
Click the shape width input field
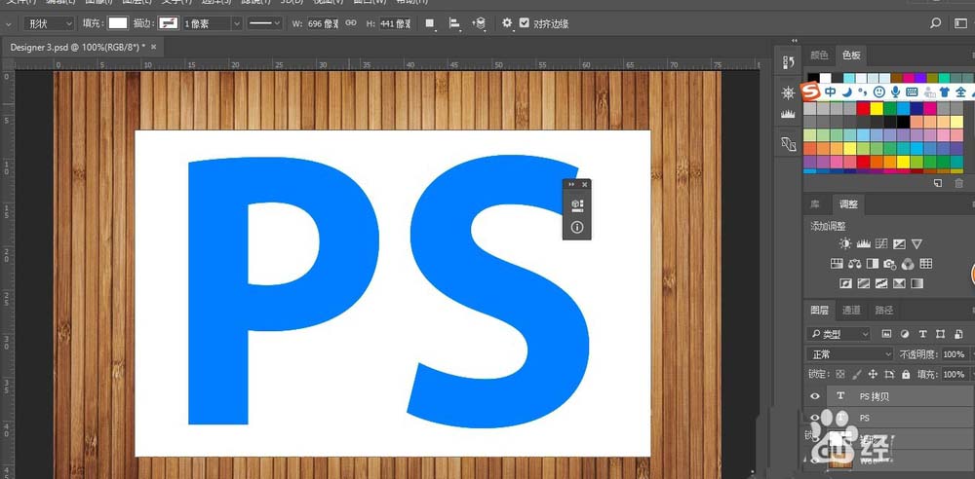click(x=323, y=23)
